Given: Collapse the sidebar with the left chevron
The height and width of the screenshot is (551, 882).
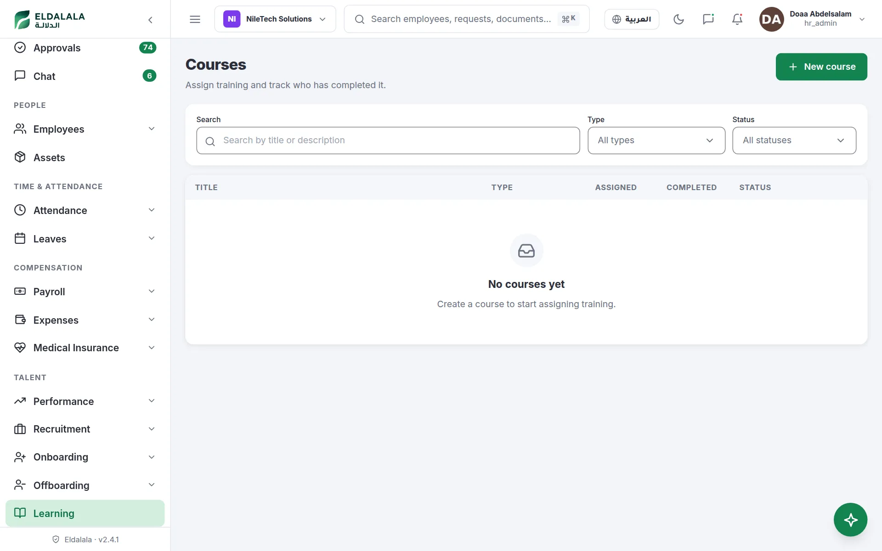Looking at the screenshot, I should (150, 19).
